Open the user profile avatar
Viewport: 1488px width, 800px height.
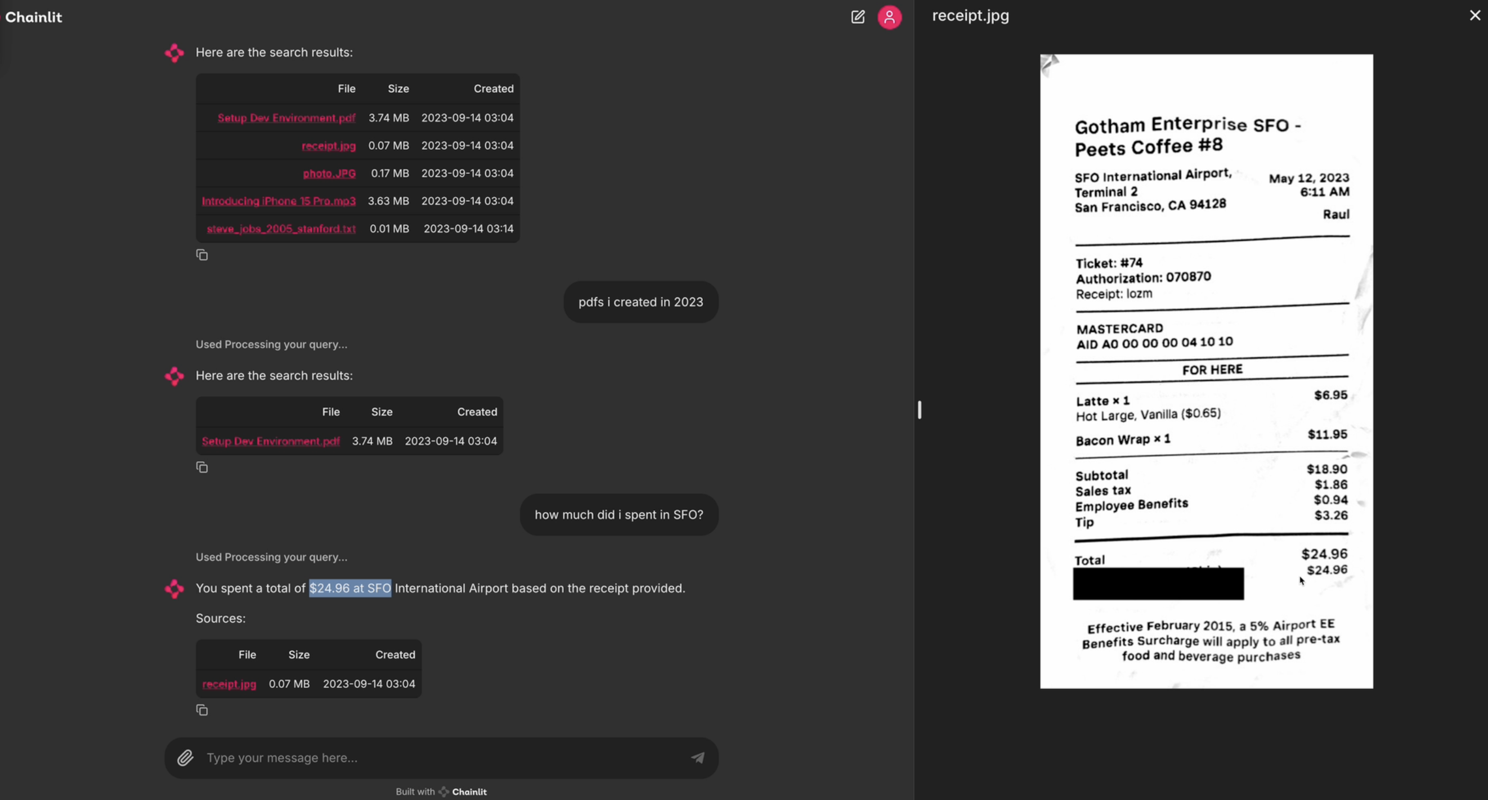pyautogui.click(x=890, y=17)
